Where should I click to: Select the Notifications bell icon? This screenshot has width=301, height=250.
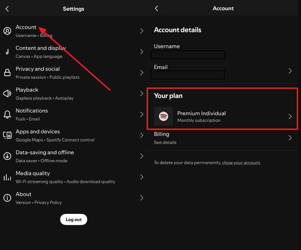pos(7,114)
